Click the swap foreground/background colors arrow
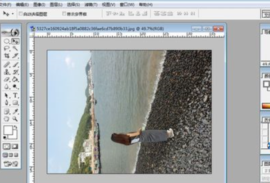270x183 pixels. 15,127
